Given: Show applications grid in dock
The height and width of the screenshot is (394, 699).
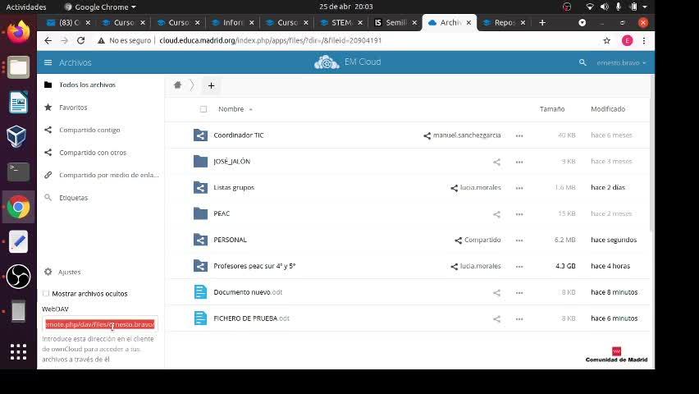Looking at the screenshot, I should click(18, 351).
